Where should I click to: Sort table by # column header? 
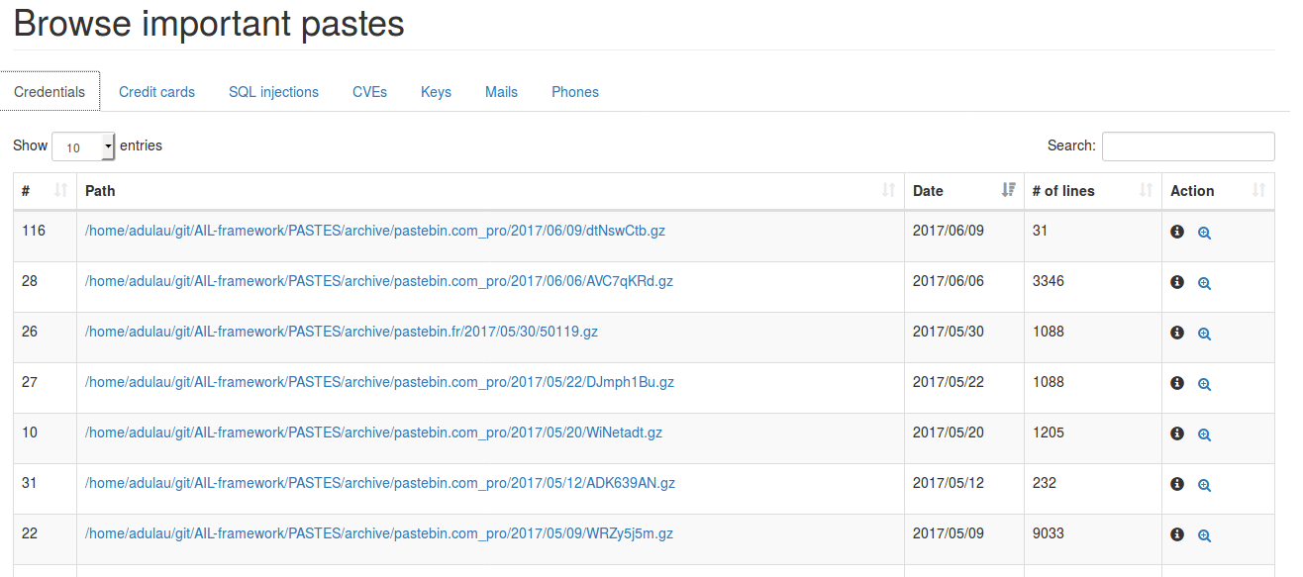tap(45, 191)
